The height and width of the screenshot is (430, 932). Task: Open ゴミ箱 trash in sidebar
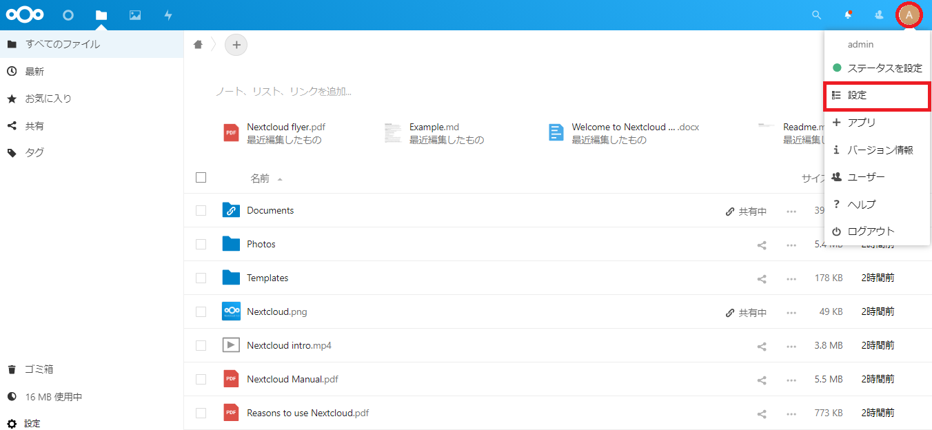click(92, 369)
